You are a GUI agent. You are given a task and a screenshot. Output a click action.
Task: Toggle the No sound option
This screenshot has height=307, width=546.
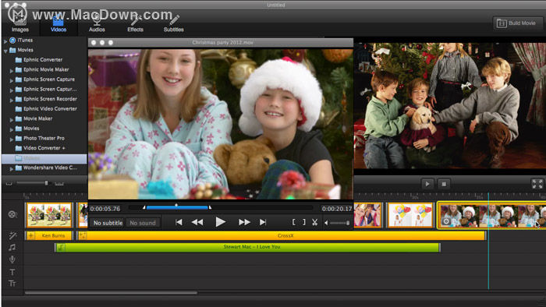[143, 223]
